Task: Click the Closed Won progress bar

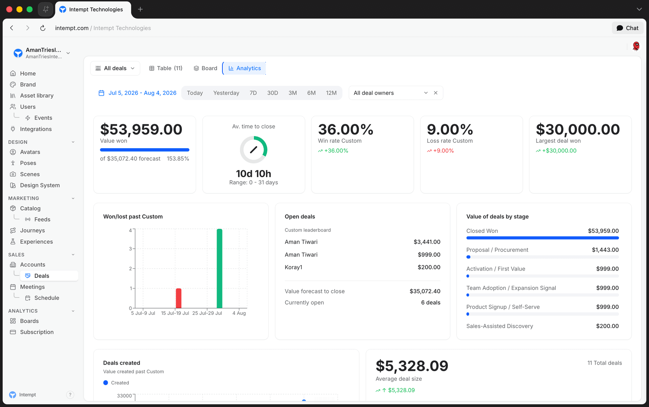Action: click(x=543, y=238)
